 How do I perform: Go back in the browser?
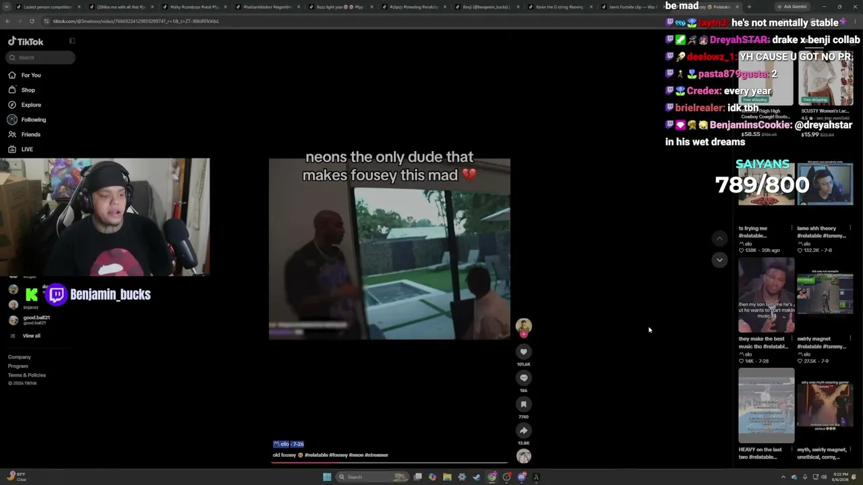[x=7, y=21]
